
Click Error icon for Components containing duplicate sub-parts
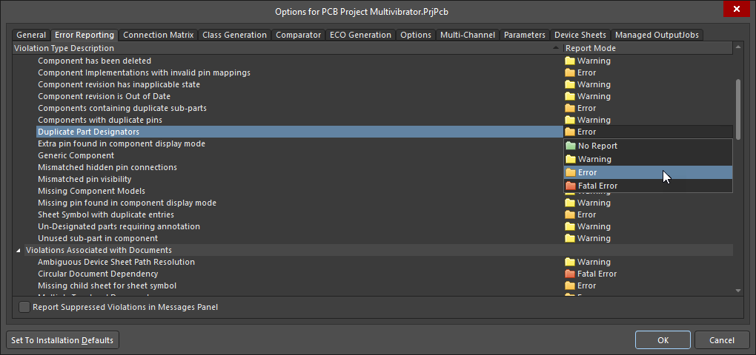coord(570,108)
